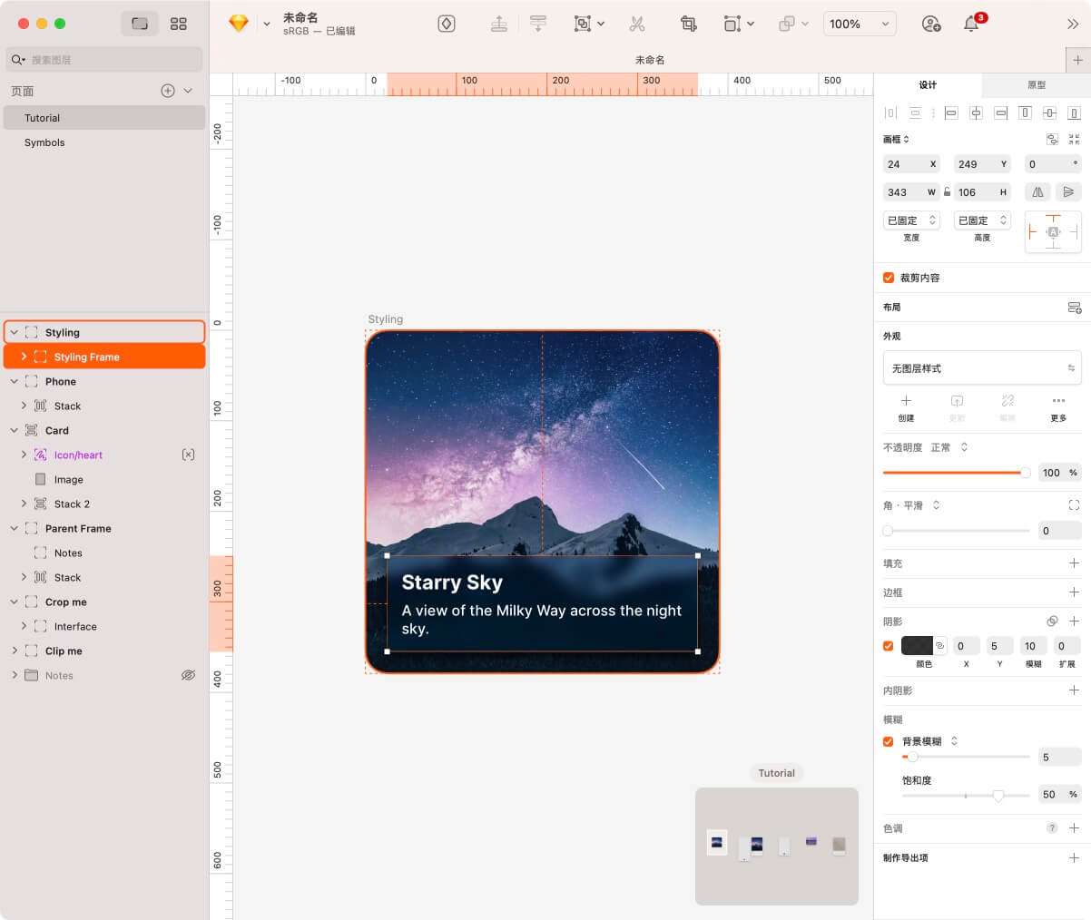Show the hidden Notes group
1091x920 pixels.
[188, 675]
